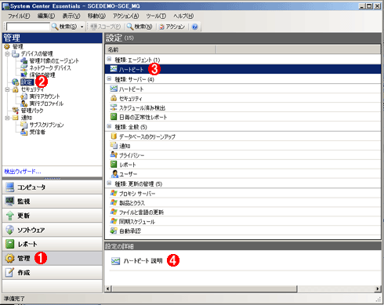Click the 通知 icon in settings list
The width and height of the screenshot is (384, 305).
(x=114, y=146)
